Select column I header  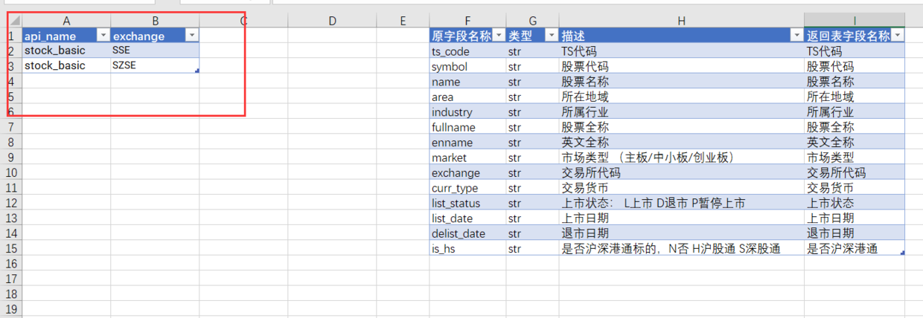[x=855, y=21]
